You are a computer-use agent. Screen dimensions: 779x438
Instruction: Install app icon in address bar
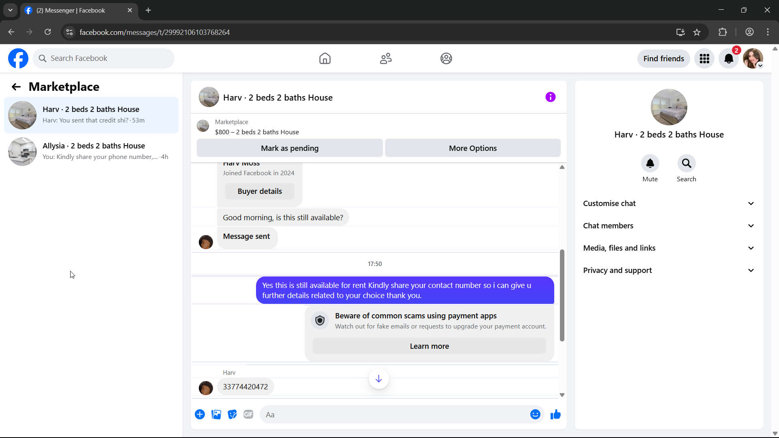pos(680,32)
